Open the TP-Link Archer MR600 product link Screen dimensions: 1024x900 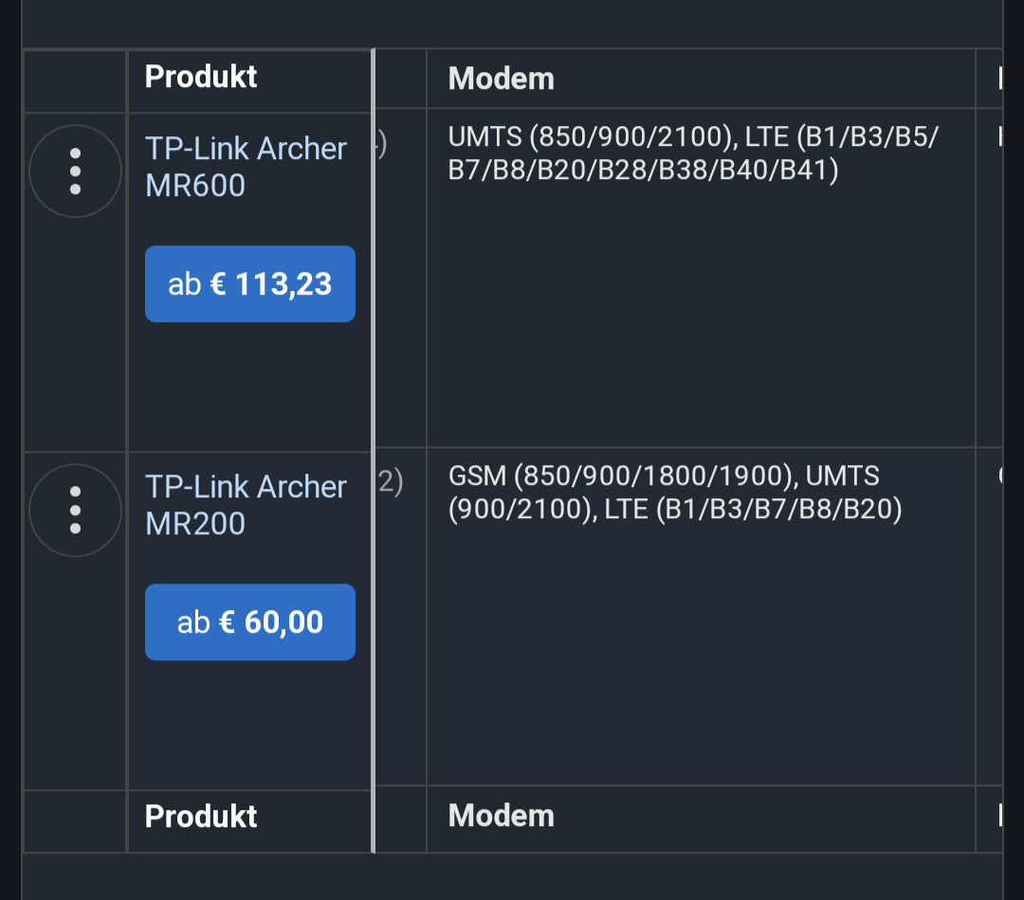(246, 167)
